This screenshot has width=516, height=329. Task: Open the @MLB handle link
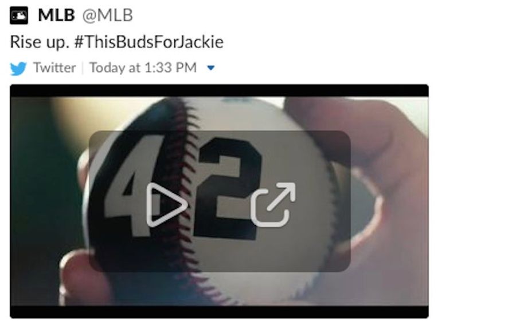[x=107, y=15]
